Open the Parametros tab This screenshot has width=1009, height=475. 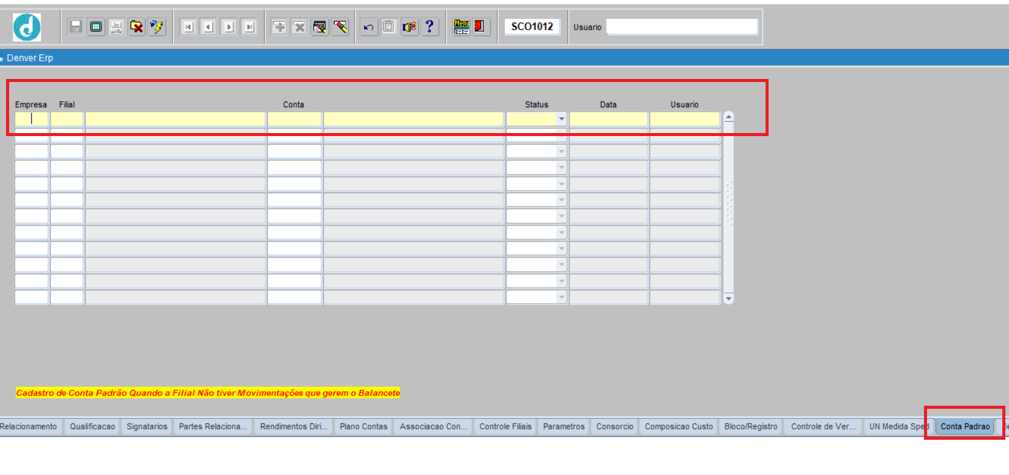[x=563, y=426]
